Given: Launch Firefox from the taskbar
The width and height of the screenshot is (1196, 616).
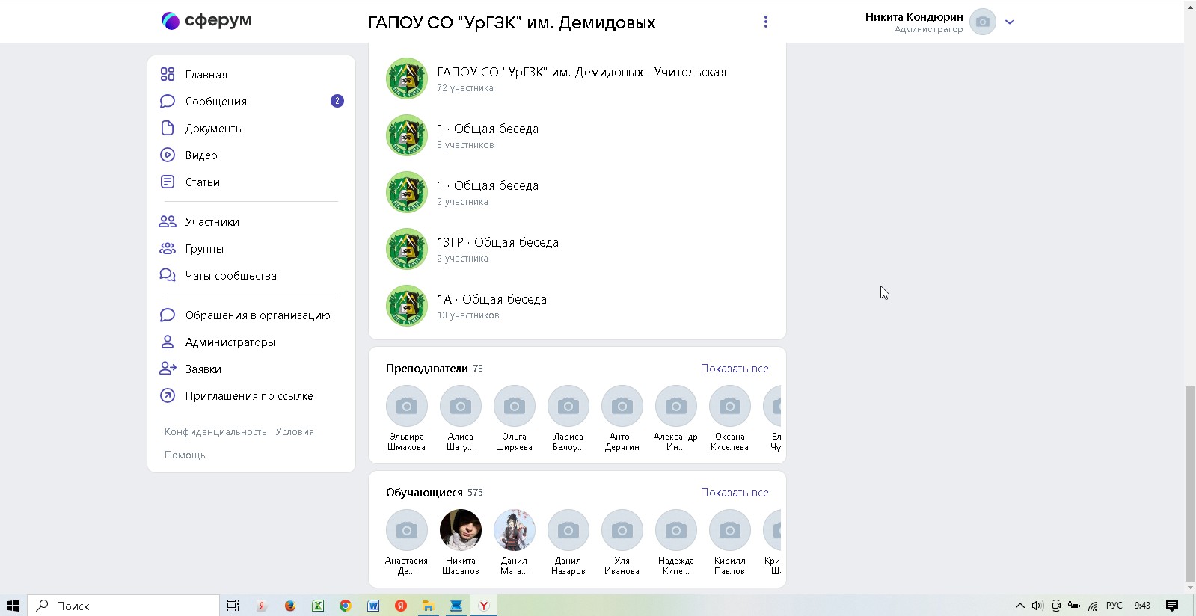Looking at the screenshot, I should [290, 606].
